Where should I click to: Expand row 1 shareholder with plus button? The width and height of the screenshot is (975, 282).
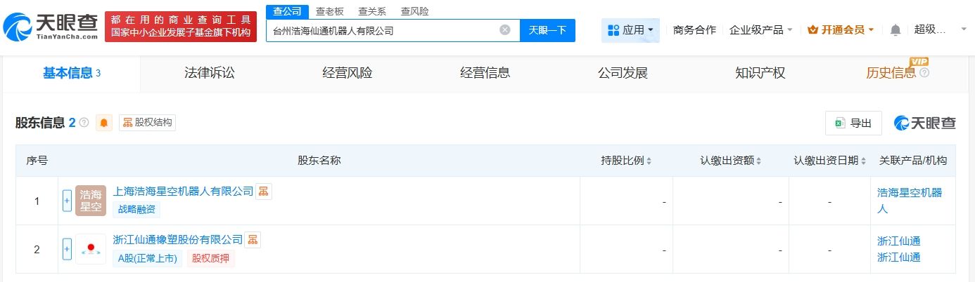click(67, 201)
